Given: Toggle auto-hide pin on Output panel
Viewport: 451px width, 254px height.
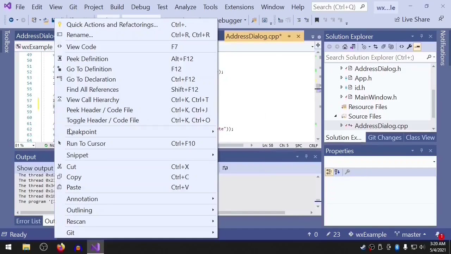Looking at the screenshot, I should (x=306, y=157).
